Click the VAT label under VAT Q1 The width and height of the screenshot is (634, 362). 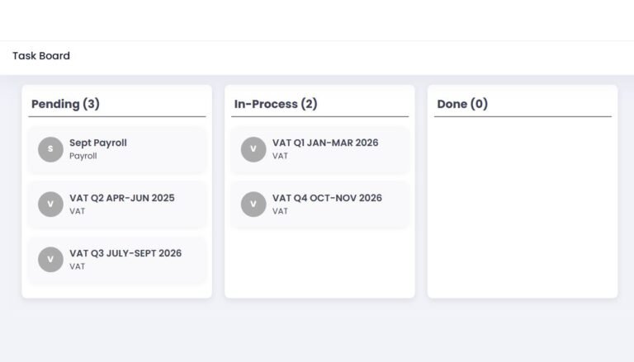pos(281,156)
